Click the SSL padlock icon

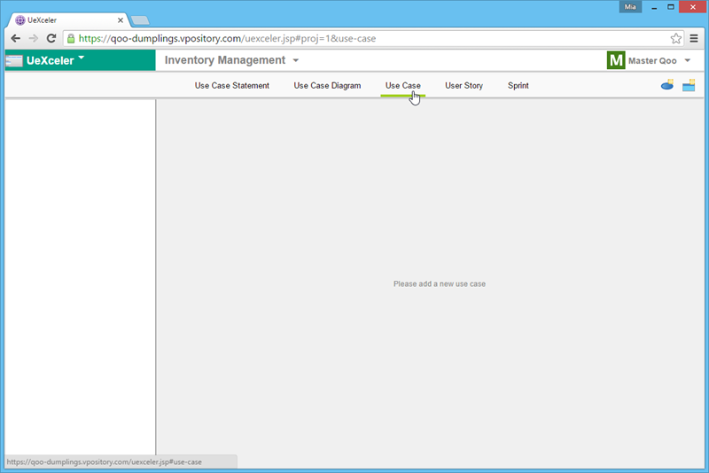pos(71,38)
